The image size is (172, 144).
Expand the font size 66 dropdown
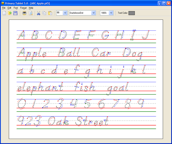tap(65, 13)
